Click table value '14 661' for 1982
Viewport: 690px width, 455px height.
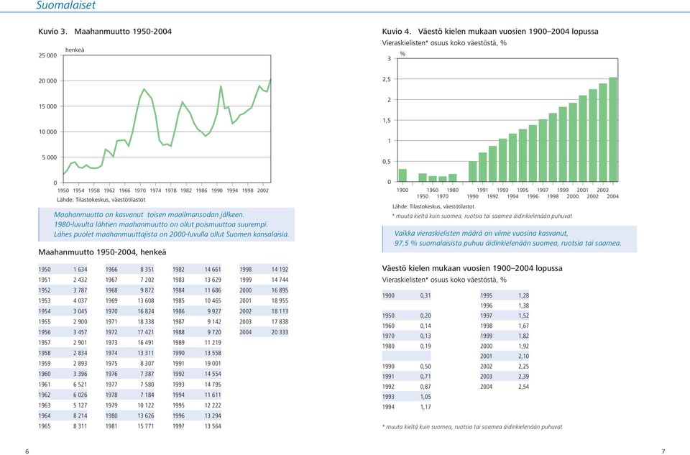pyautogui.click(x=213, y=270)
